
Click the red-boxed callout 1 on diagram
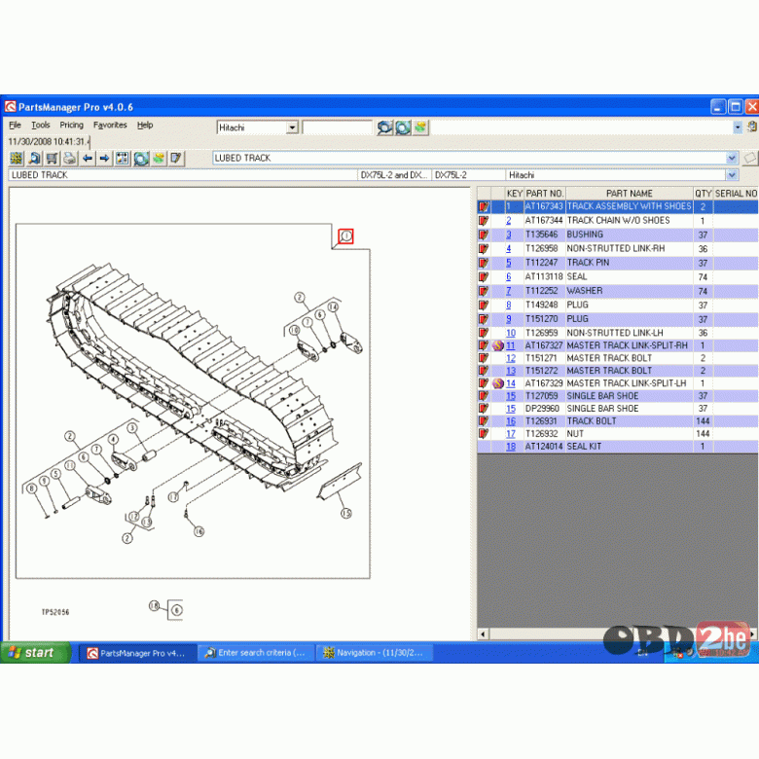click(345, 236)
